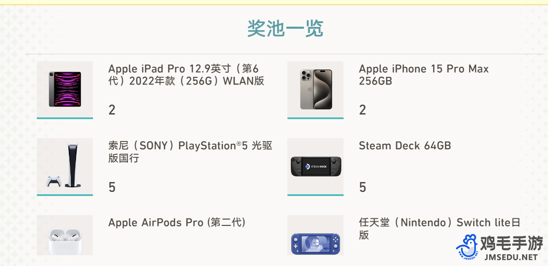
Task: Select the blue Nintendo Switch Lite image
Action: click(315, 235)
